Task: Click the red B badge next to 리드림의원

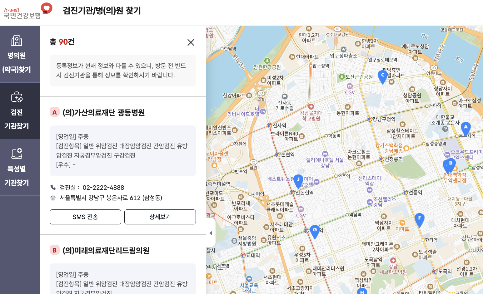Action: (x=55, y=250)
